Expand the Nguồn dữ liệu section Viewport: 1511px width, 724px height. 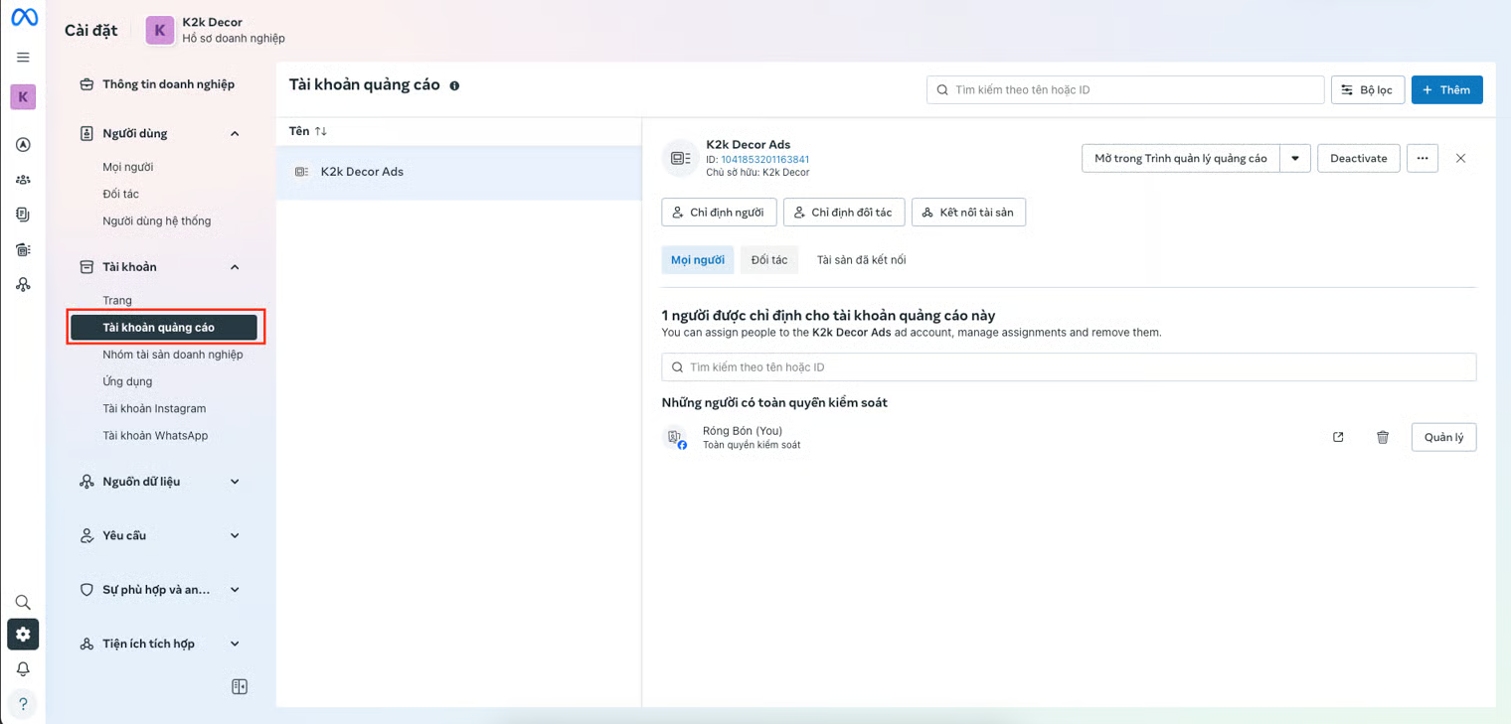click(x=235, y=482)
